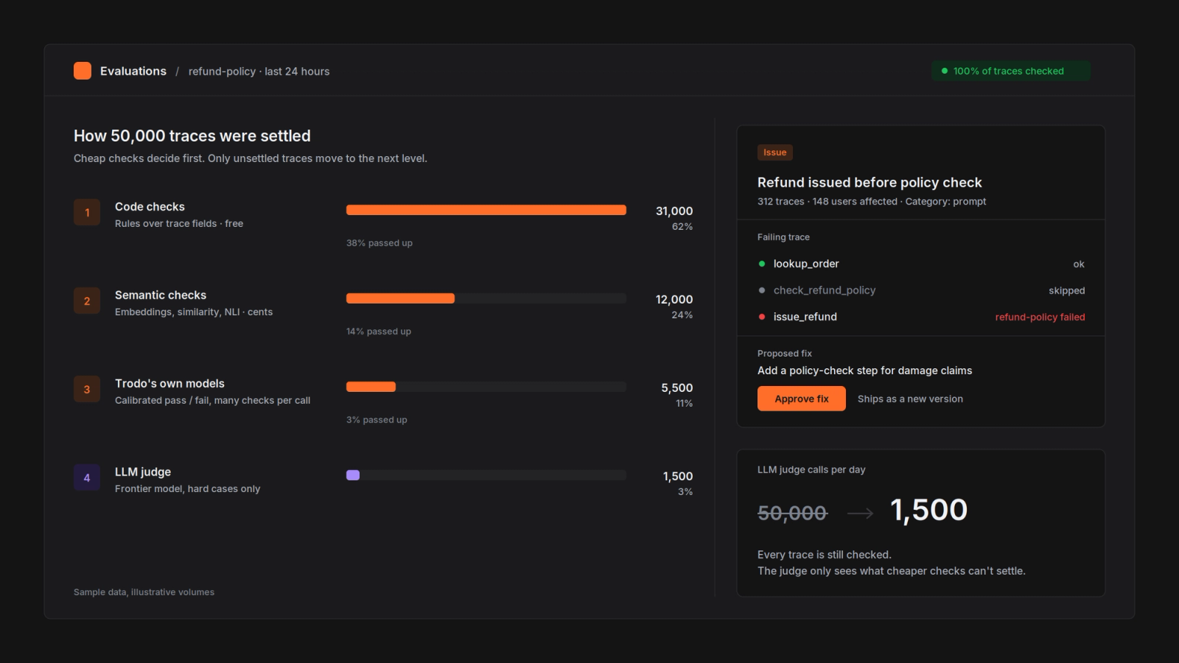Select refund-policy · last 24 hours breadcrumb
1179x663 pixels.
click(x=259, y=71)
